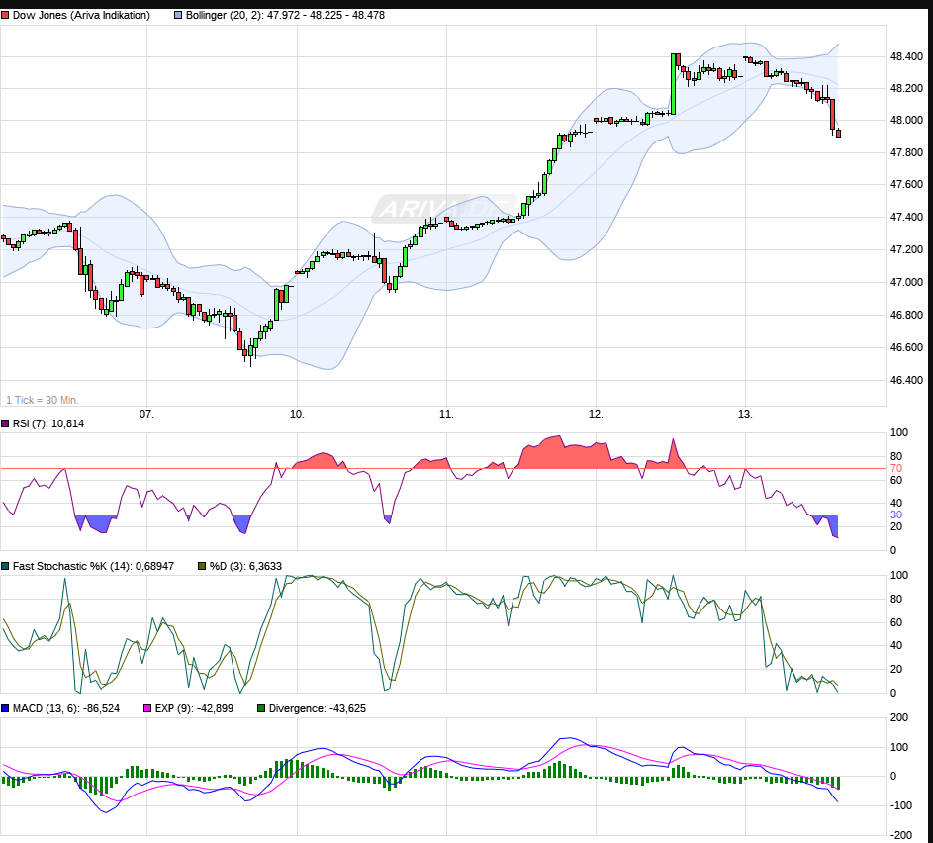Click the 13. date marker
The width and height of the screenshot is (933, 843).
[x=745, y=414]
